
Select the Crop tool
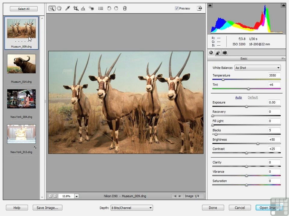[76, 8]
